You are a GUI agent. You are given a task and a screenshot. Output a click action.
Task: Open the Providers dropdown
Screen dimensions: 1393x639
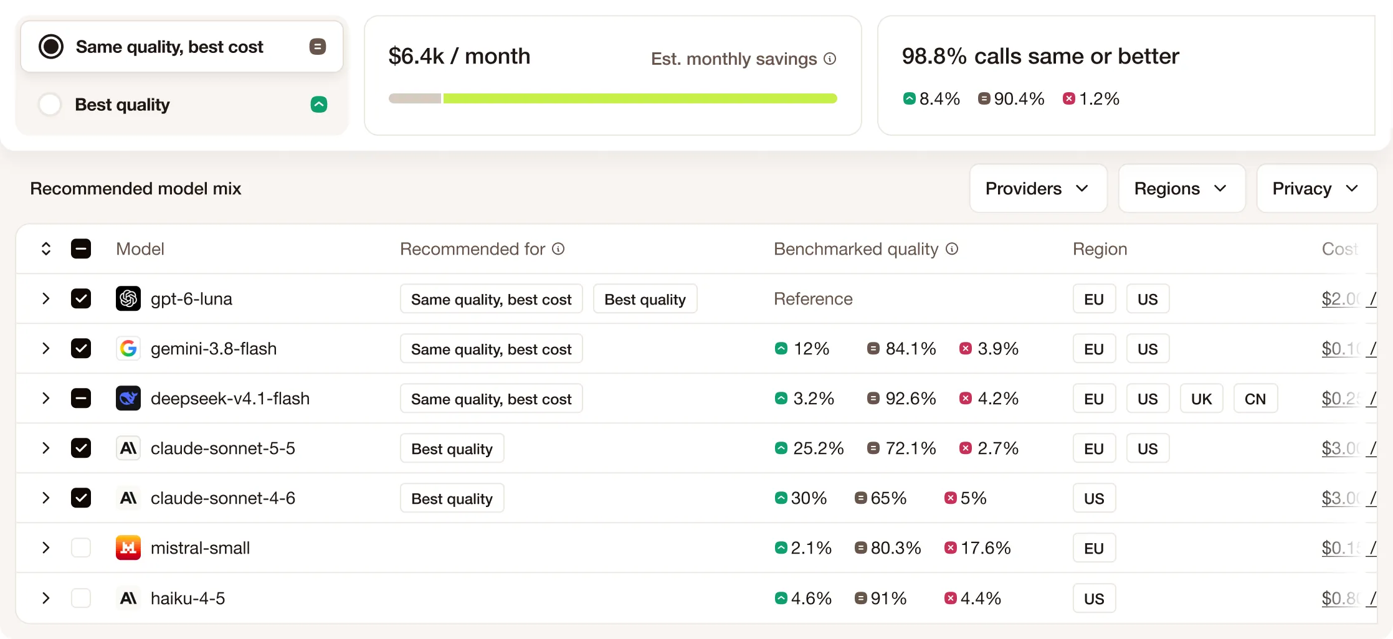(1039, 189)
